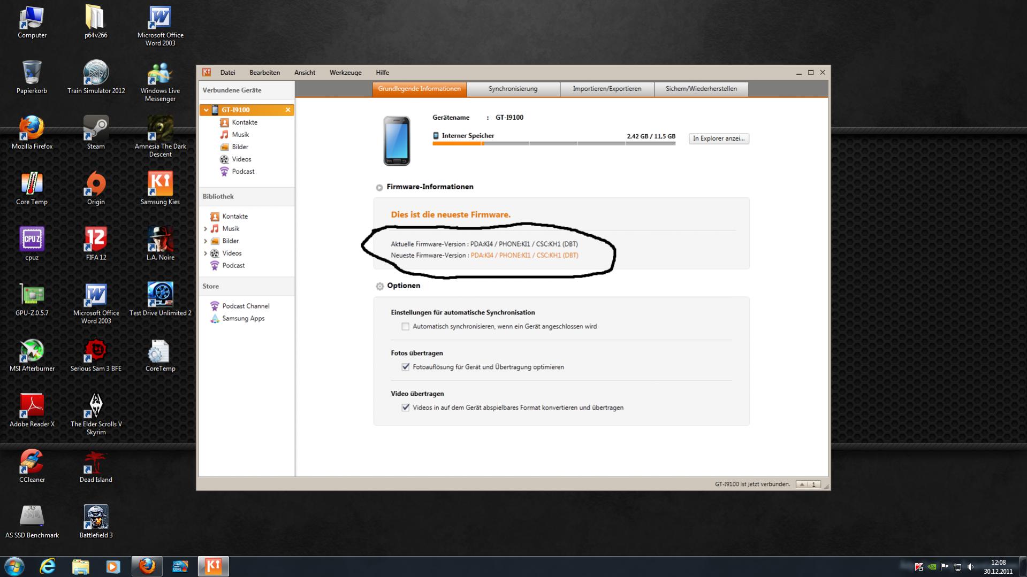1027x577 pixels.
Task: Click the phone device image
Action: (x=397, y=141)
